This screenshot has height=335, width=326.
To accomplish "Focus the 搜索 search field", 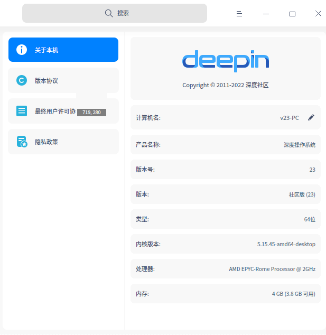I will click(115, 13).
